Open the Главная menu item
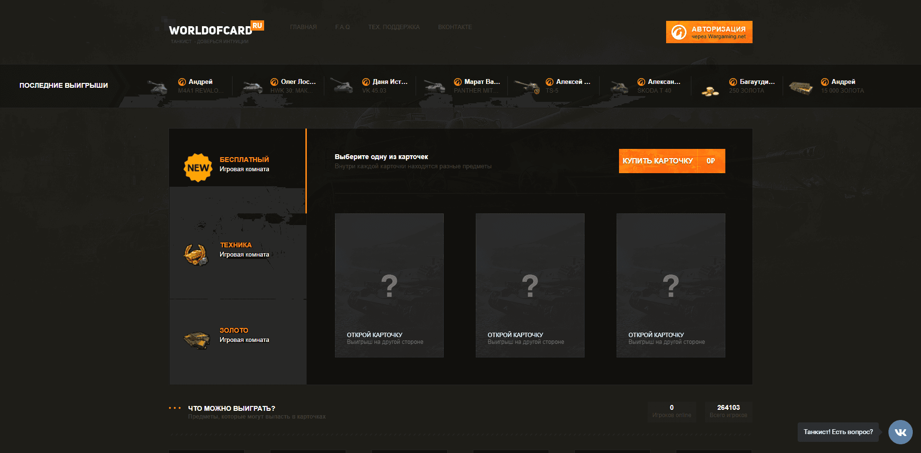Image resolution: width=921 pixels, height=453 pixels. (303, 27)
